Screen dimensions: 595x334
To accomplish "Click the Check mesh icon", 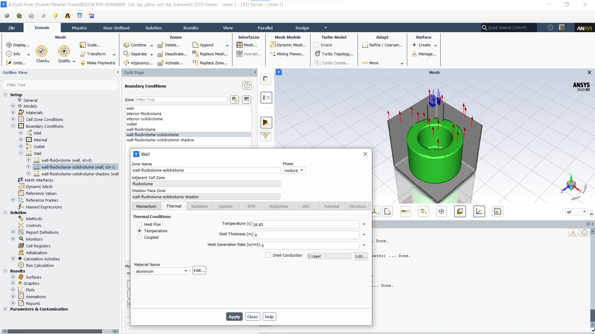I will click(41, 51).
